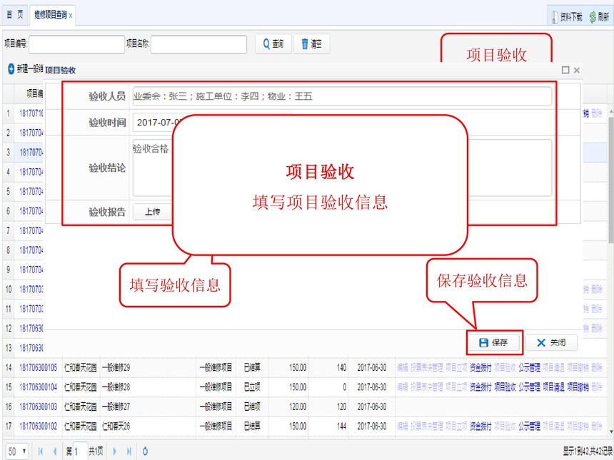This screenshot has height=460, width=614.
Task: Click the trash icon on 清空
Action: (x=305, y=44)
